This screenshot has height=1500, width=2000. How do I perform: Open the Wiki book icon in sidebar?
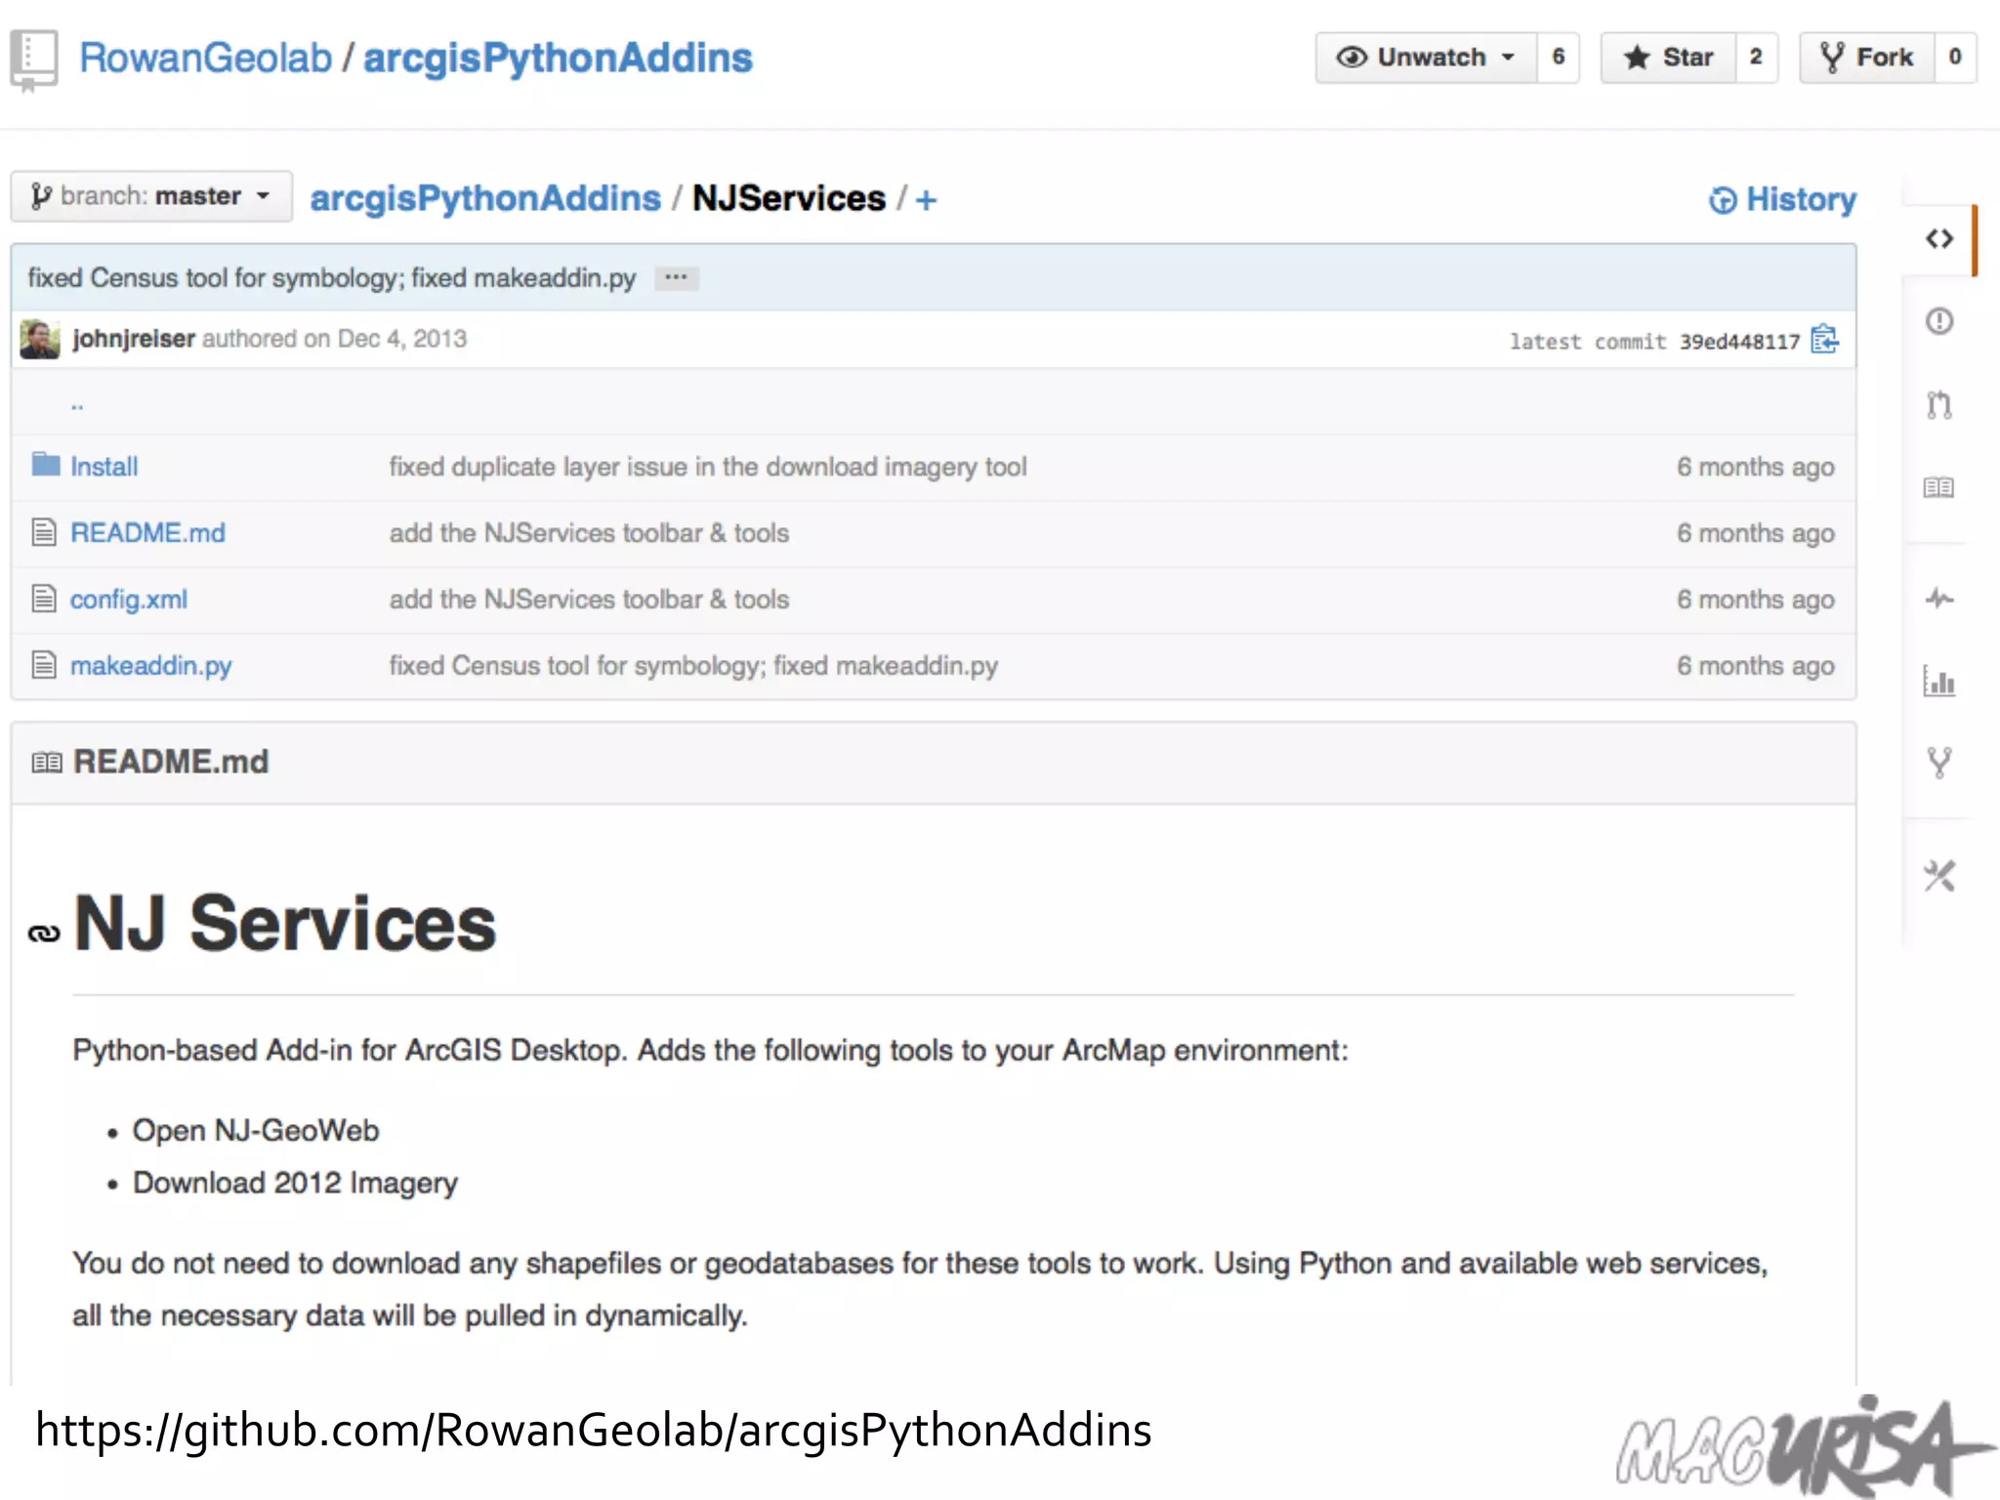click(1938, 486)
